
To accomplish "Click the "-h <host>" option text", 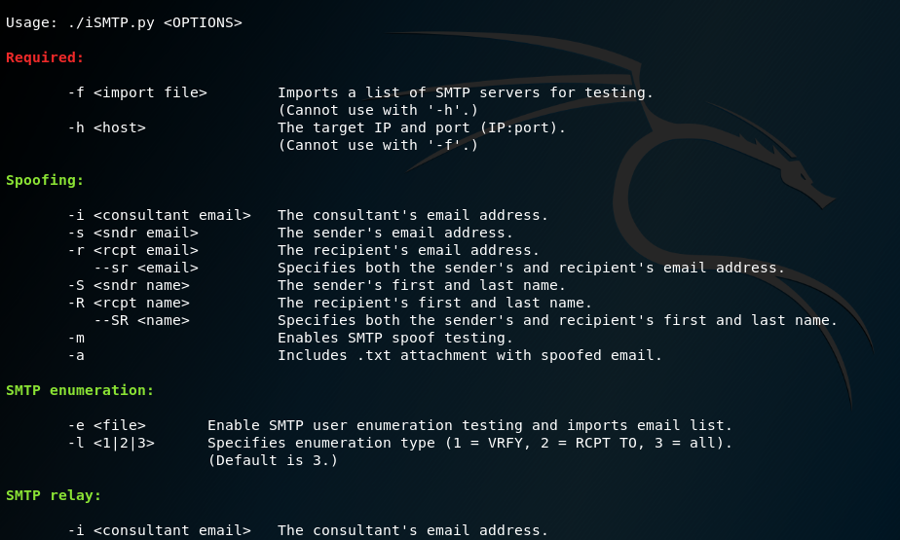I will 106,127.
